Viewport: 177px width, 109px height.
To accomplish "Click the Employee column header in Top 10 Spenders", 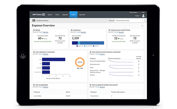I will (37, 92).
